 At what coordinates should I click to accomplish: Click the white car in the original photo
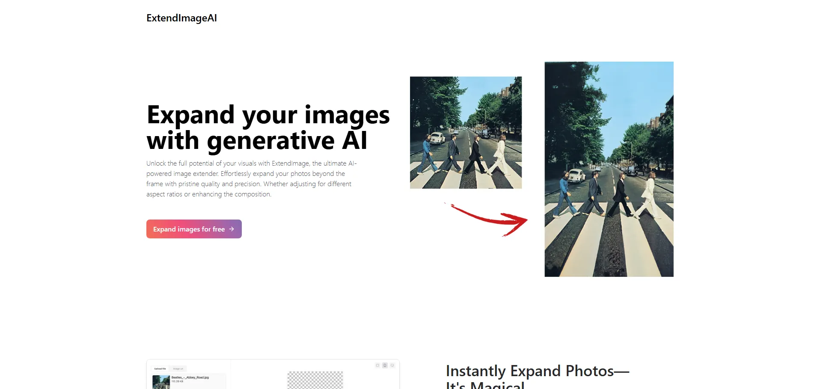[437, 138]
